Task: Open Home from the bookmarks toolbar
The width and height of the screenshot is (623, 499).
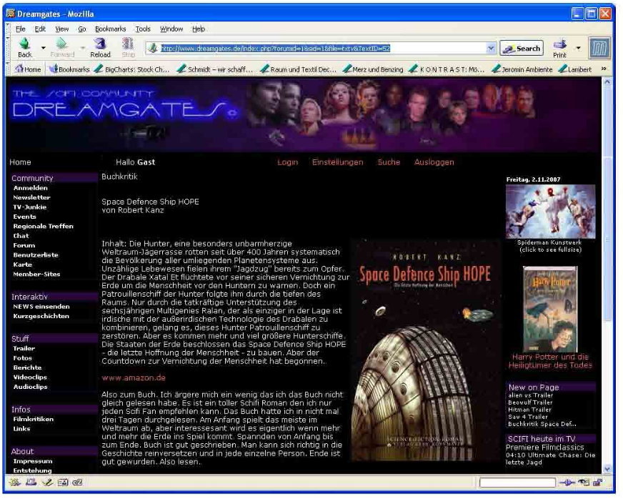Action: [28, 69]
